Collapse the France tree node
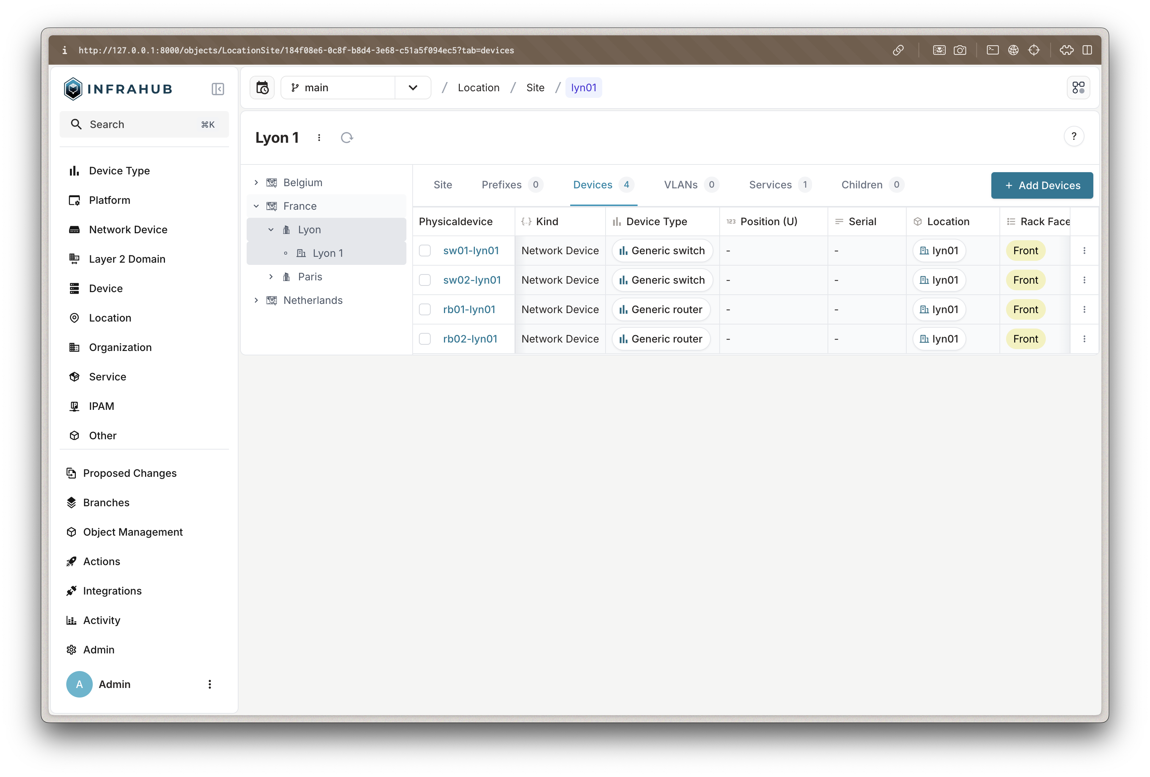 (256, 206)
